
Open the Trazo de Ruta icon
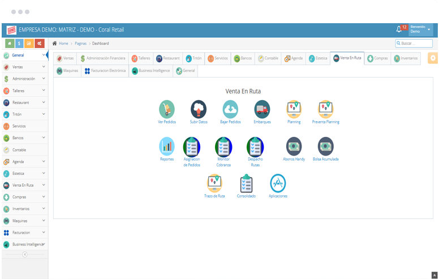tap(214, 183)
